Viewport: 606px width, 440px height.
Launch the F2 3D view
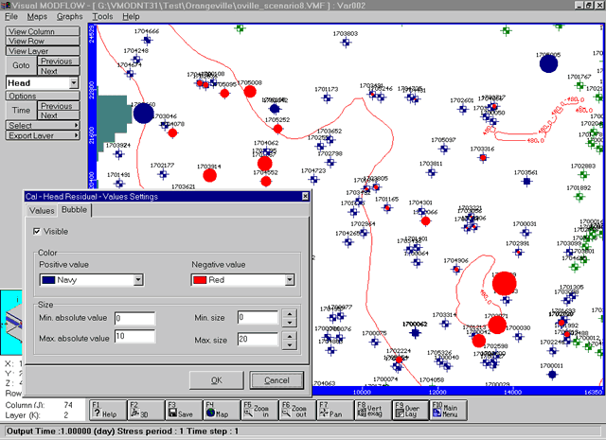coord(146,410)
